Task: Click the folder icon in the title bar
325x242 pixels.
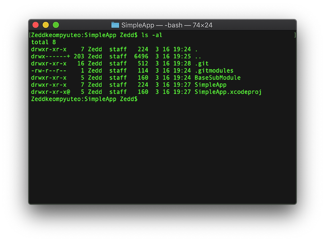Action: click(115, 25)
